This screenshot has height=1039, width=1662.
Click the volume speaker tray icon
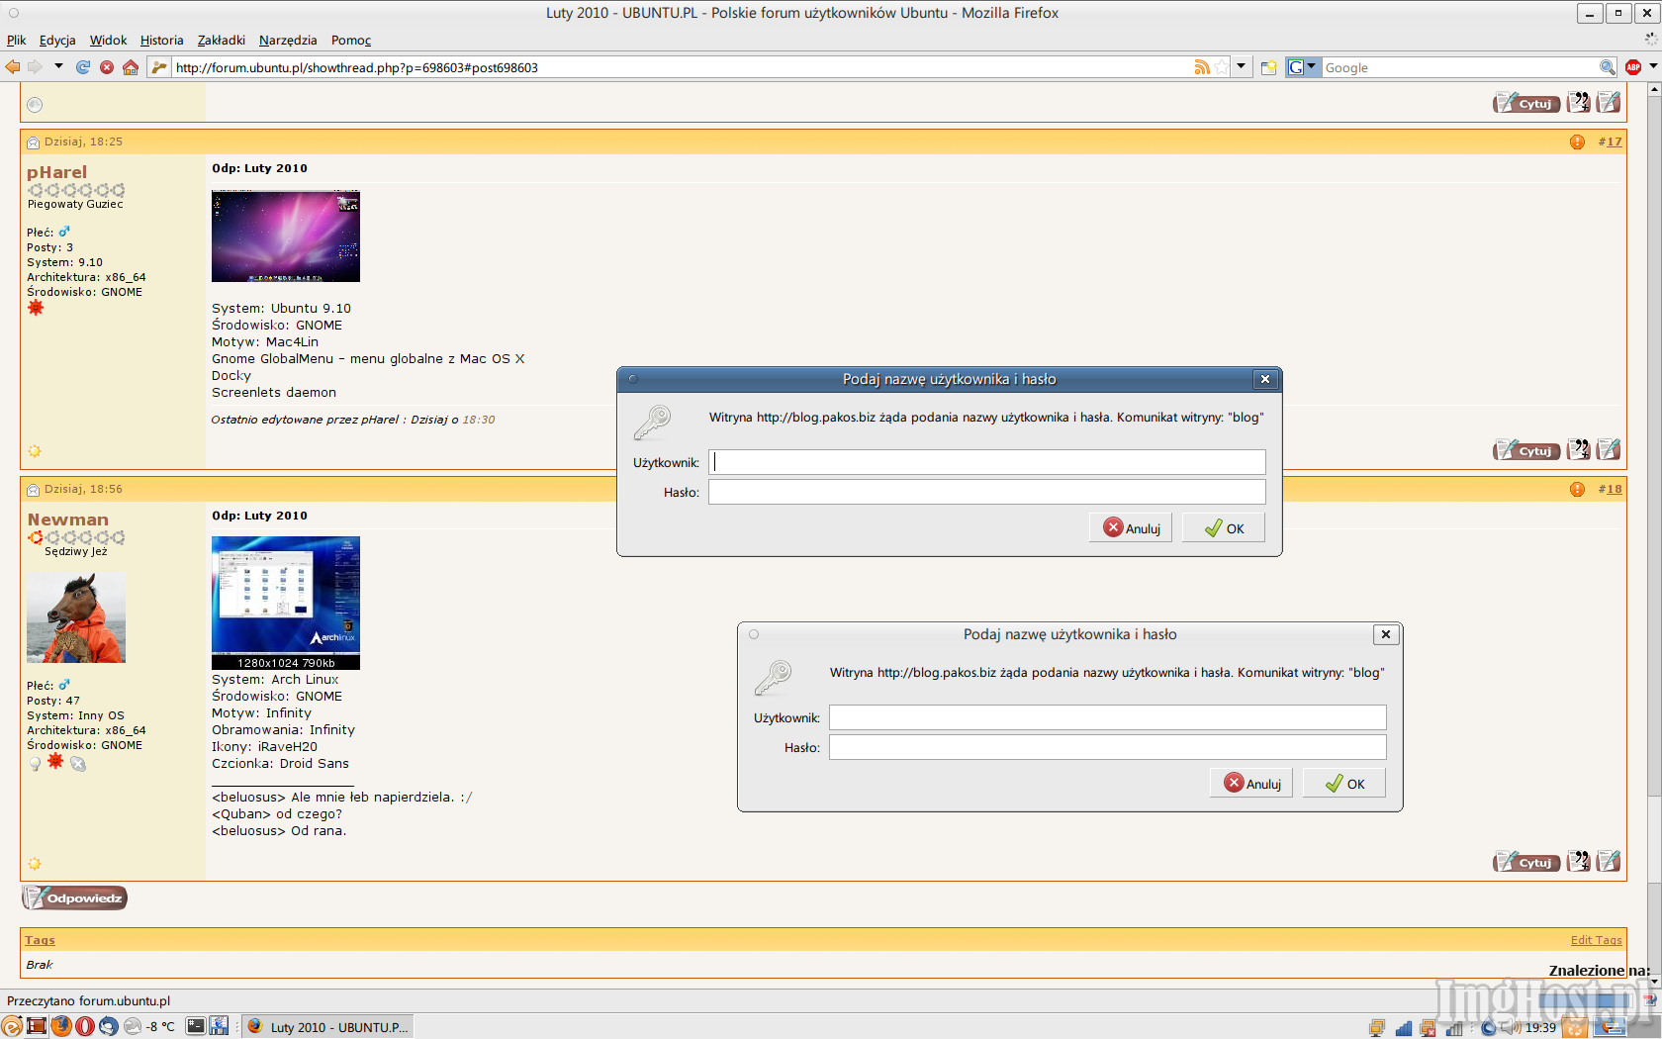pos(1514,1027)
